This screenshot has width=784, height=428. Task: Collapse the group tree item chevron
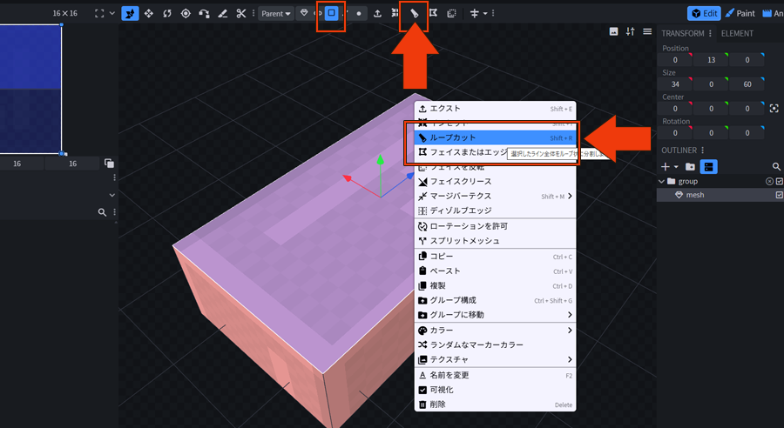tap(661, 181)
